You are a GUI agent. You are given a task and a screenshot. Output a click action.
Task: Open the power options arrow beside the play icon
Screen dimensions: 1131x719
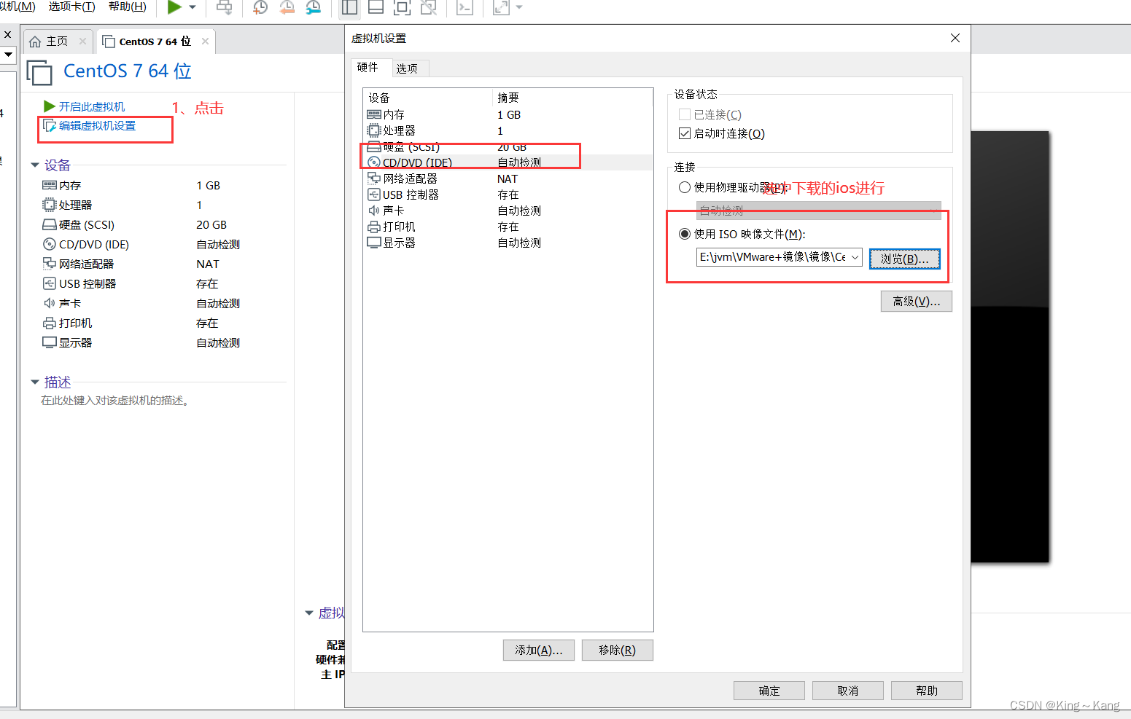point(193,7)
